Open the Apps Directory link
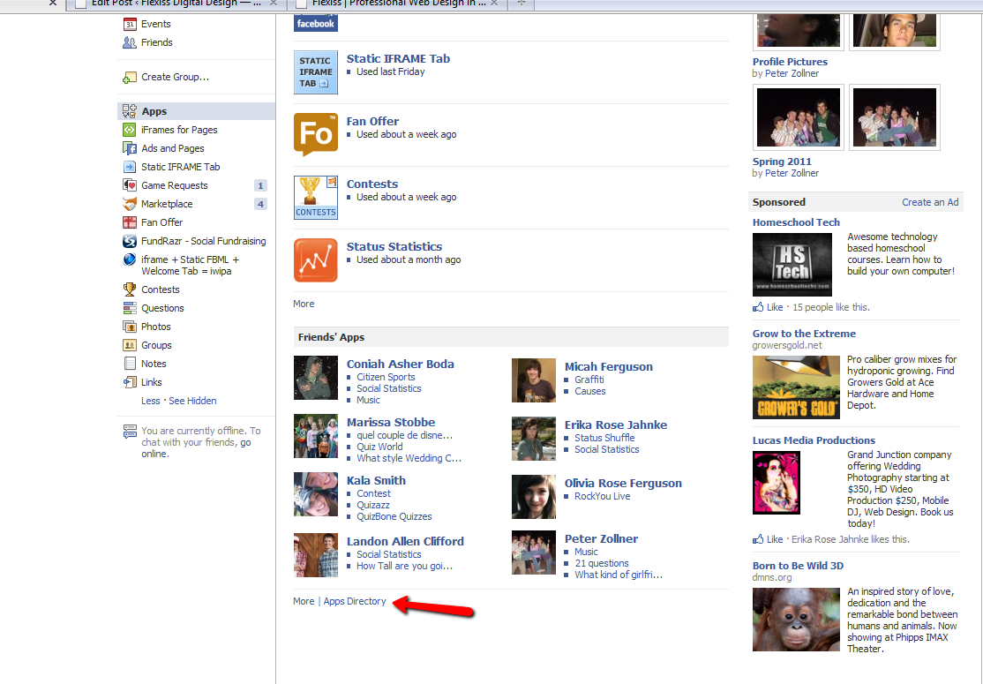 click(355, 601)
